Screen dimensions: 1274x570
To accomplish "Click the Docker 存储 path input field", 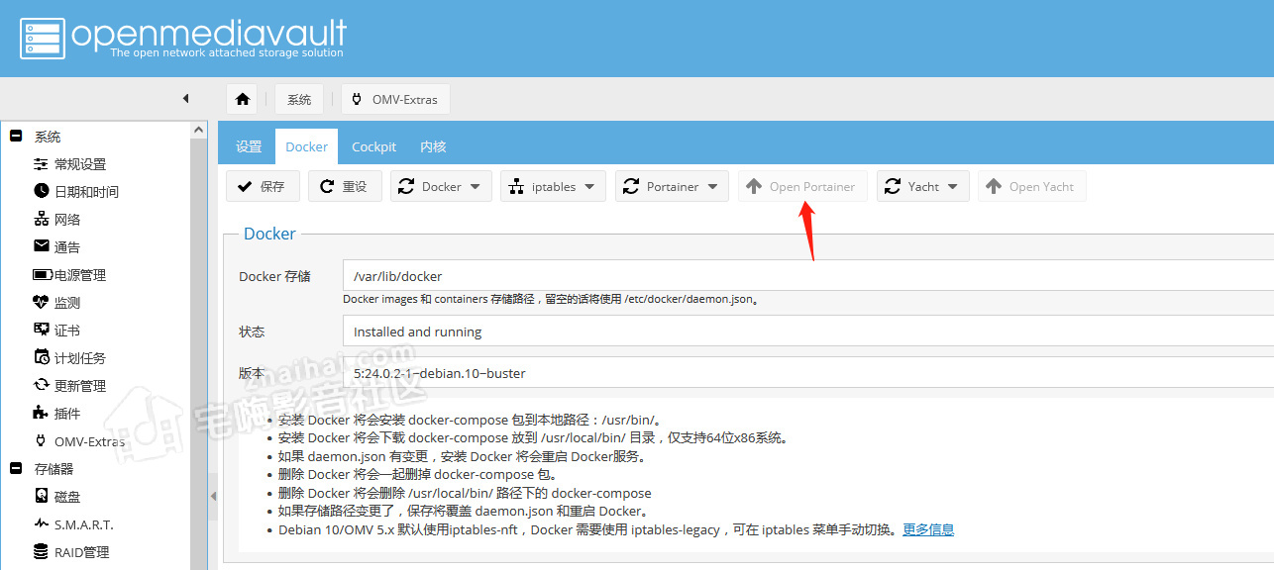I will click(807, 276).
